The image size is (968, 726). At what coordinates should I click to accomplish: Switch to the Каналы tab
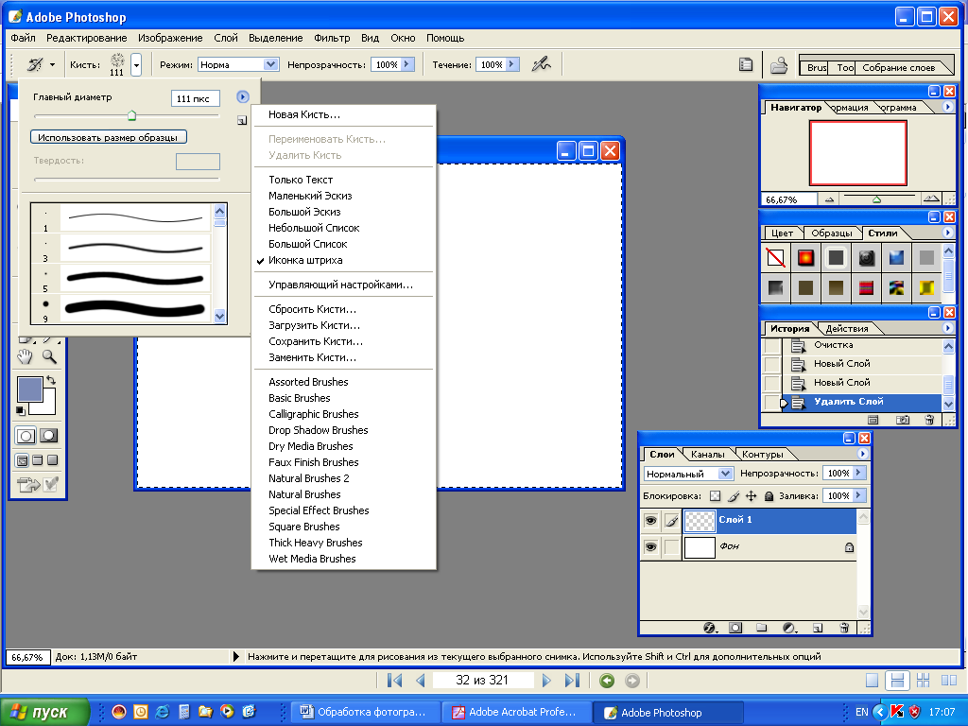707,455
